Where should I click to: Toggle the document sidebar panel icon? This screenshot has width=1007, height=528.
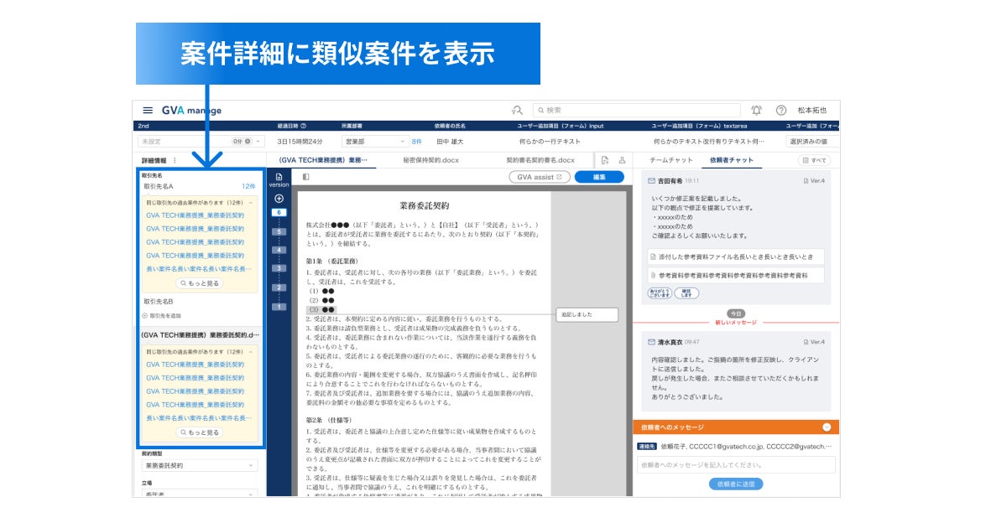(x=305, y=177)
